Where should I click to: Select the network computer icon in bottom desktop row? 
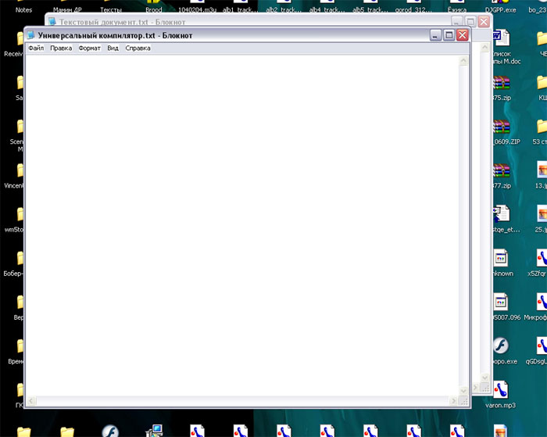click(x=154, y=431)
